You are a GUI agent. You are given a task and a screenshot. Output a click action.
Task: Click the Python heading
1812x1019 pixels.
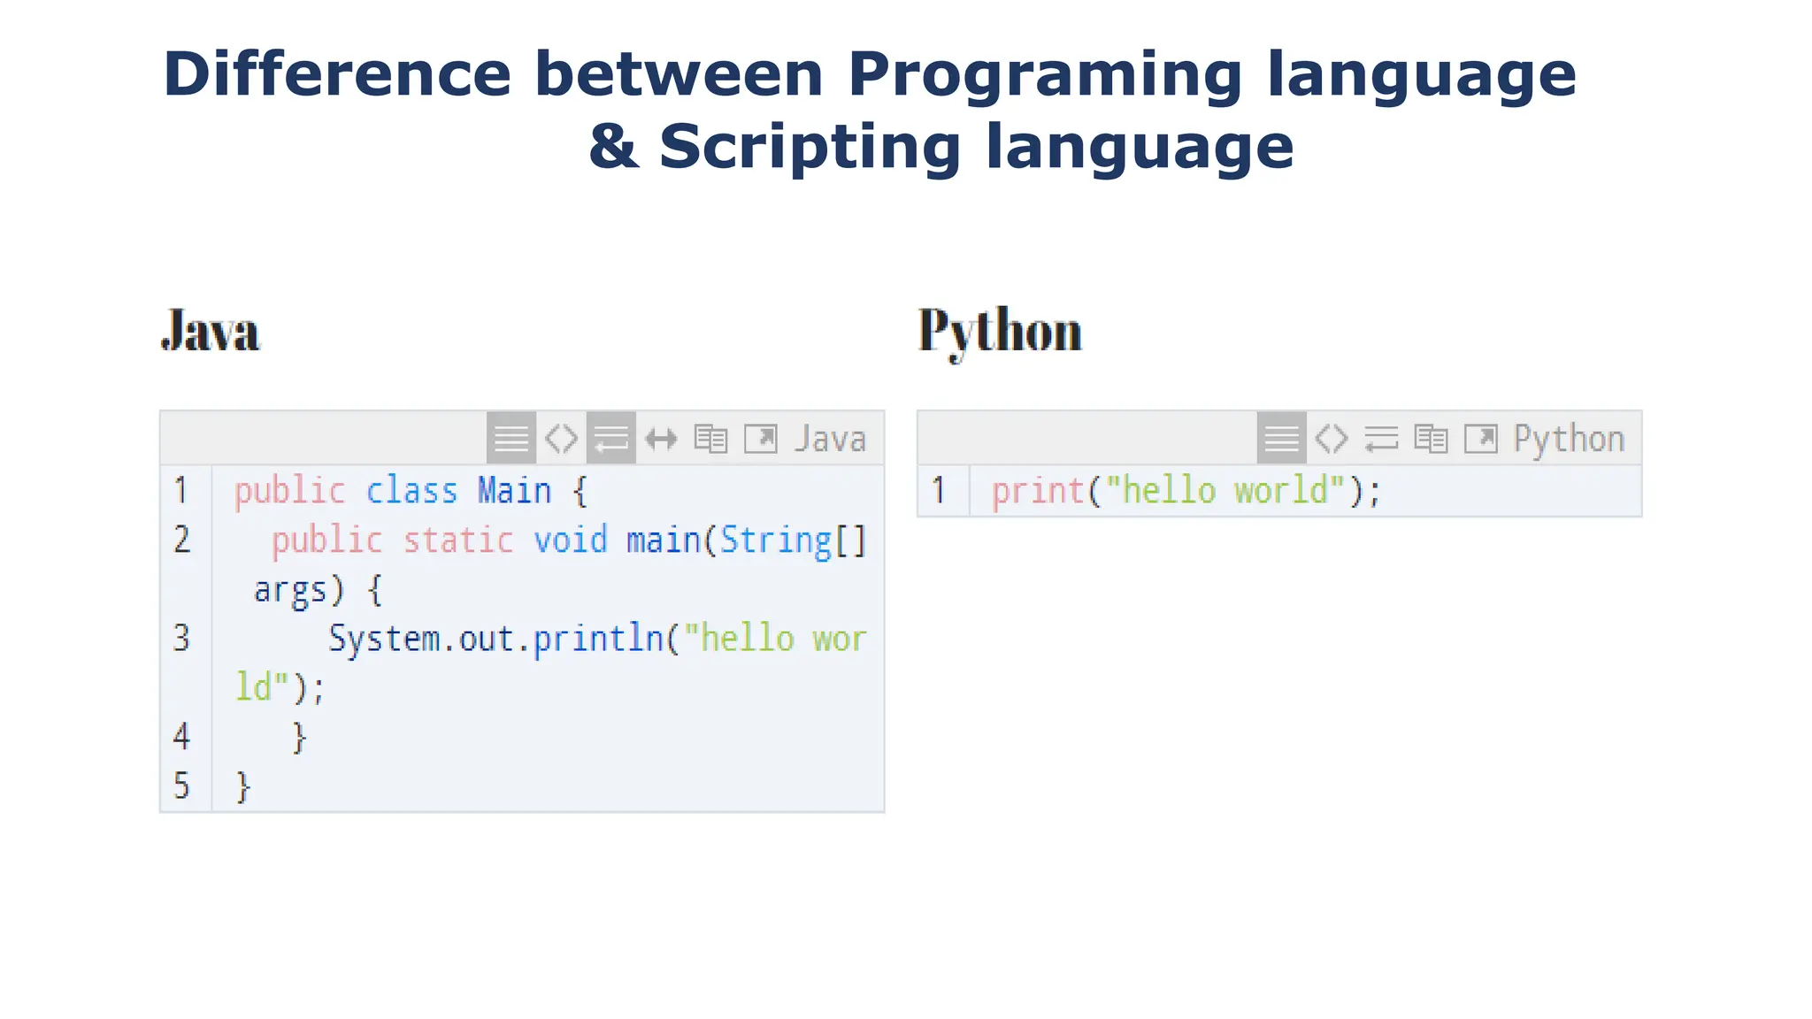[x=1000, y=333]
